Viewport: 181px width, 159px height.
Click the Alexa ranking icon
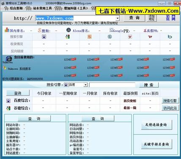(x=69, y=30)
